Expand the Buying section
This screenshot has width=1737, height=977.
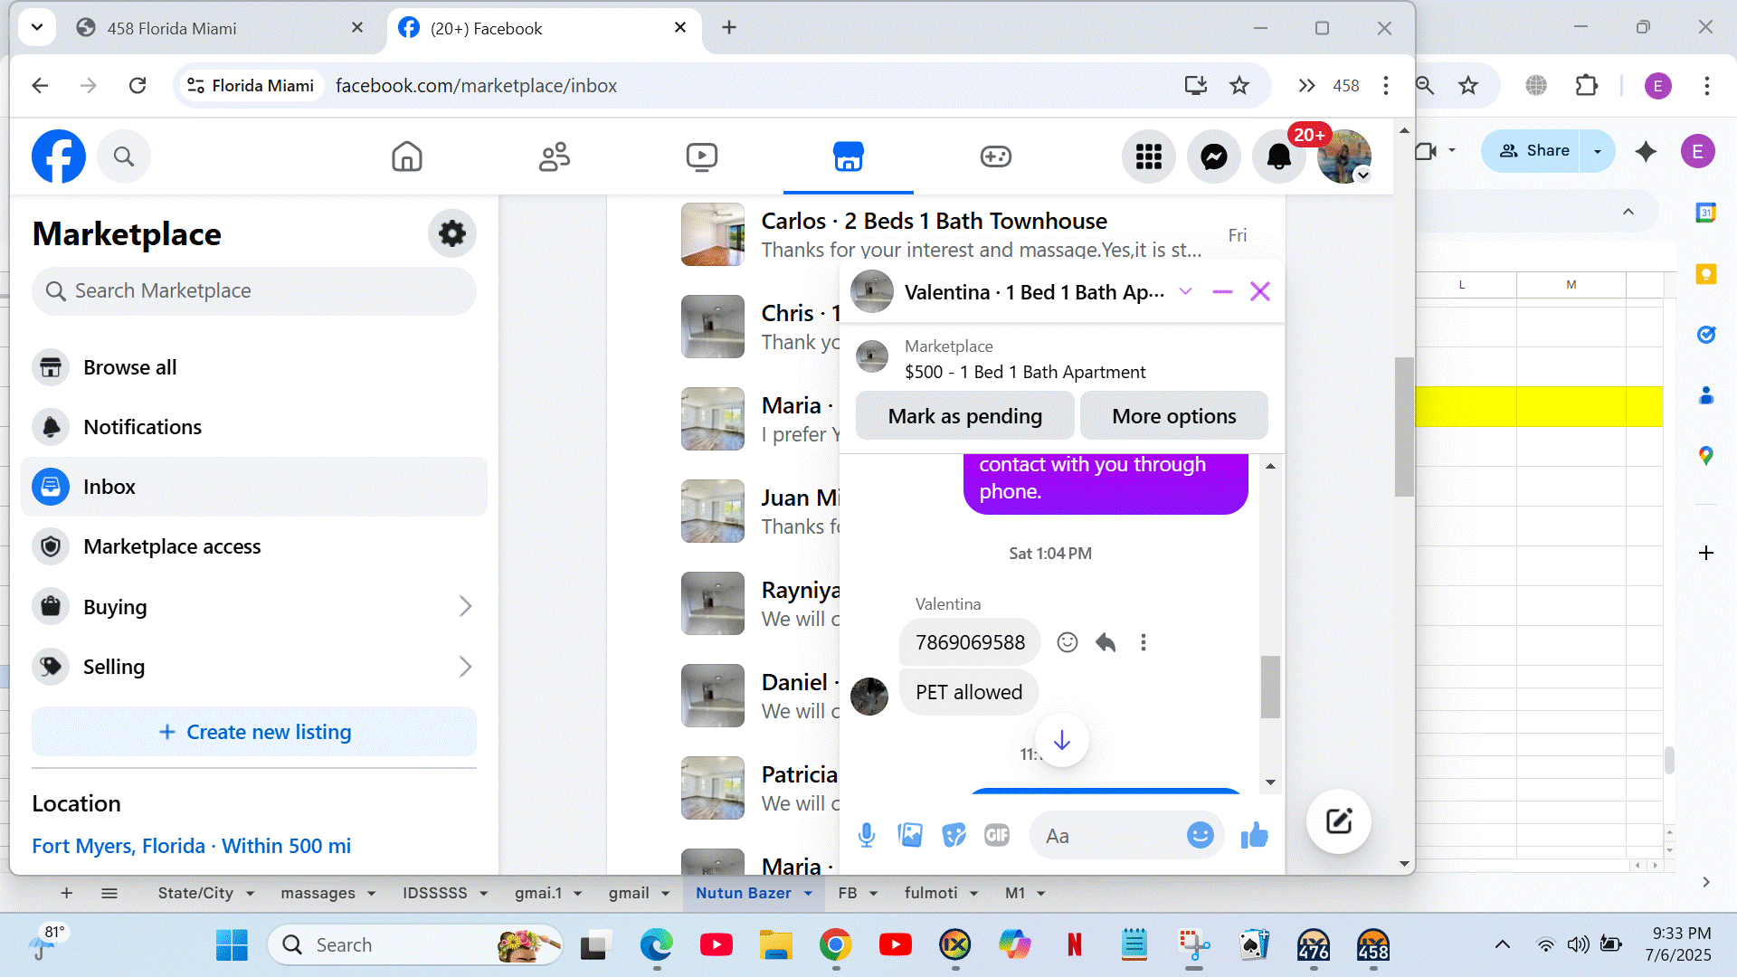[465, 606]
